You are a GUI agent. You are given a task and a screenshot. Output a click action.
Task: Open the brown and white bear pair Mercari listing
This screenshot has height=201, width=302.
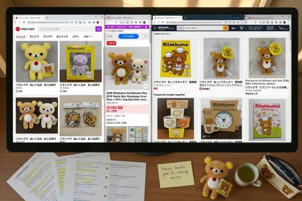pos(37,115)
